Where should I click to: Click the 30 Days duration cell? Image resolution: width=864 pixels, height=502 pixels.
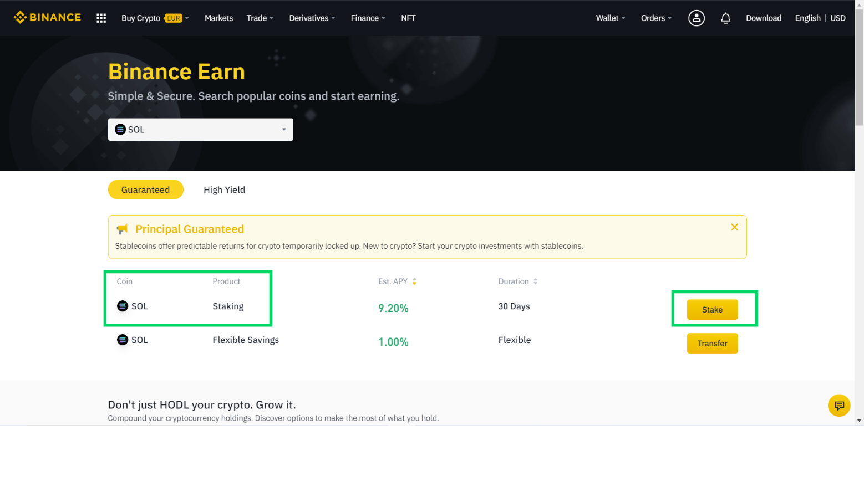click(514, 306)
